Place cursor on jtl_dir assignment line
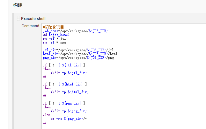206x129 pixels. 78,50
